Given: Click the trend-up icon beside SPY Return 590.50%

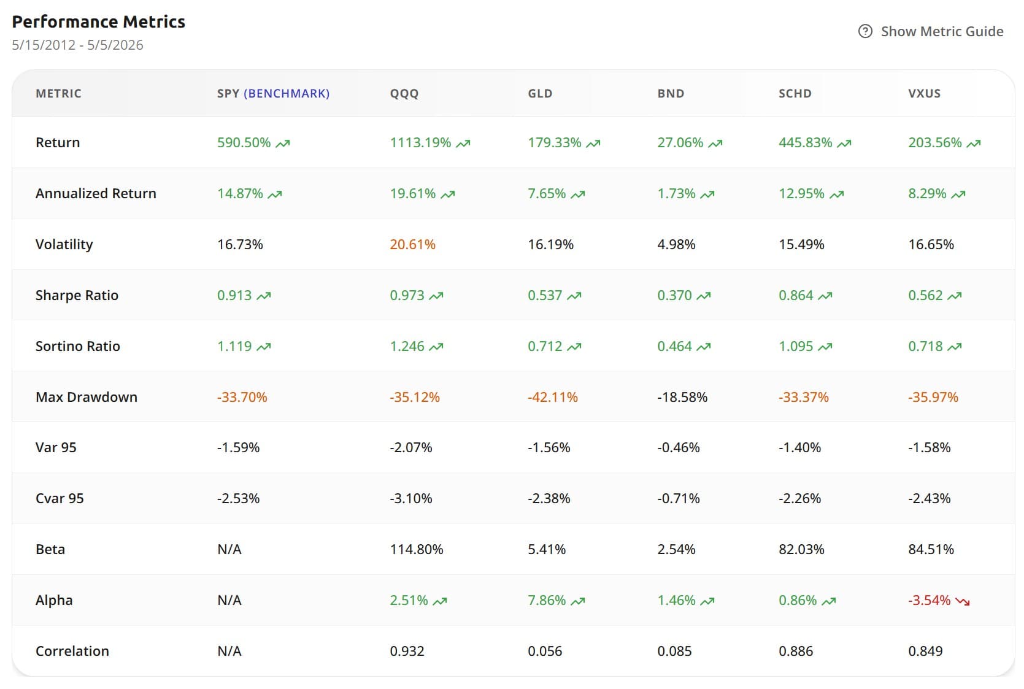Looking at the screenshot, I should click(283, 144).
